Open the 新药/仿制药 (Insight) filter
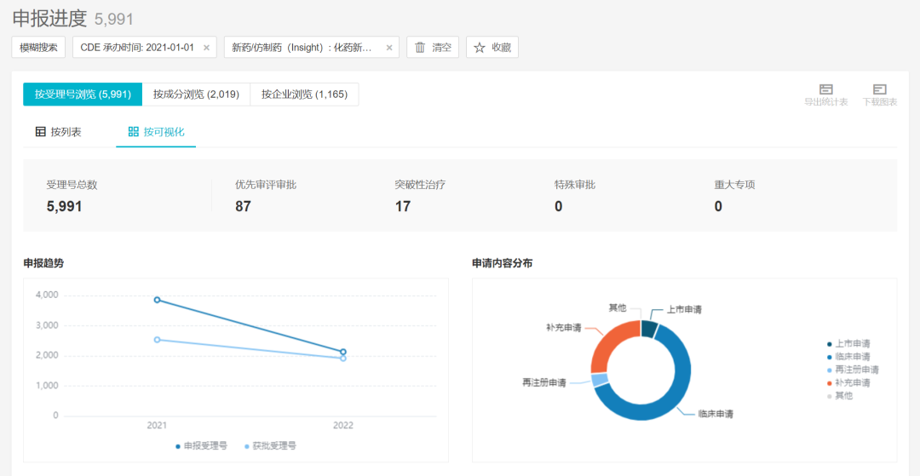This screenshot has height=476, width=920. click(x=302, y=48)
